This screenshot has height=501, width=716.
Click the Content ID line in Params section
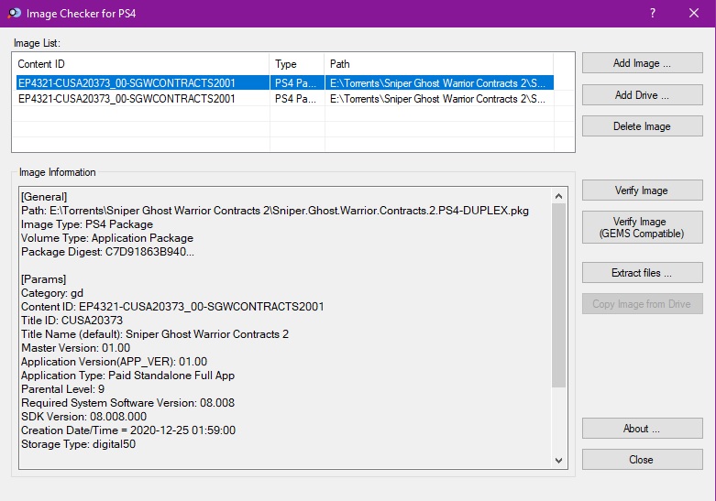tap(172, 306)
